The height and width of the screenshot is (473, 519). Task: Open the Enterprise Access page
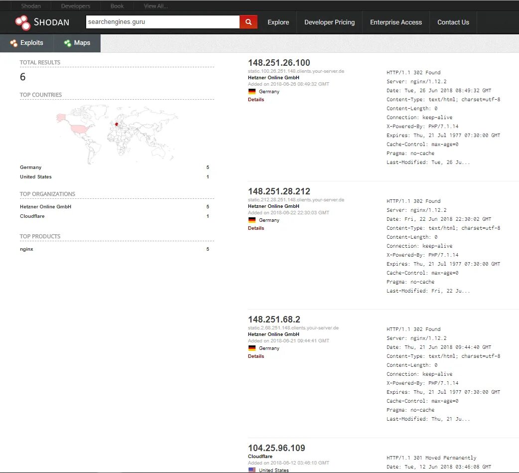point(396,22)
